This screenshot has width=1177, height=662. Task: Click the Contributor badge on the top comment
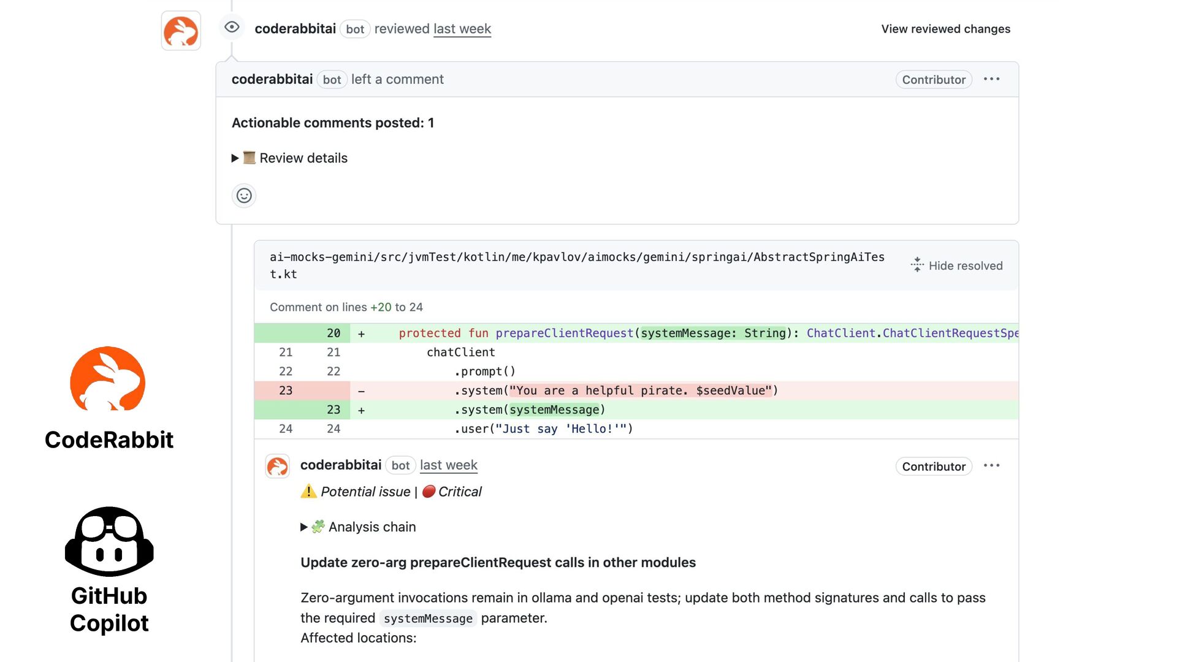pos(933,80)
